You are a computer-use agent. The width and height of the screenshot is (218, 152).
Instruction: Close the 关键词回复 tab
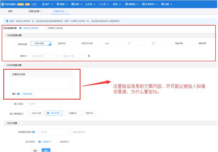point(41,11)
